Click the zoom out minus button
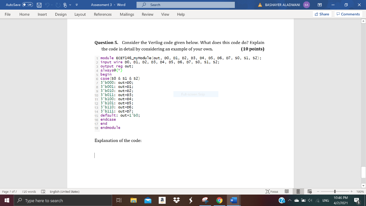This screenshot has height=206, width=366. (318, 192)
